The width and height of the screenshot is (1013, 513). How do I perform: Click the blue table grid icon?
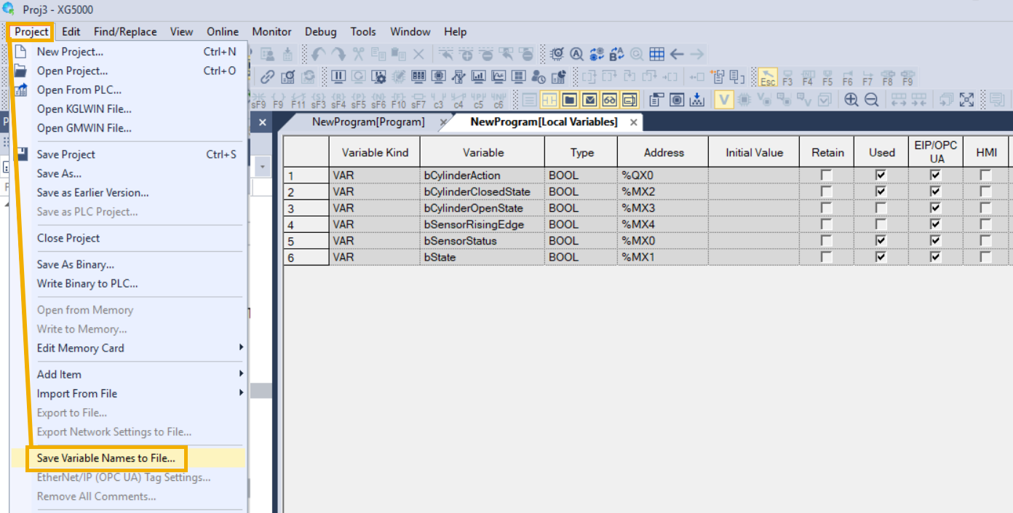click(x=657, y=55)
